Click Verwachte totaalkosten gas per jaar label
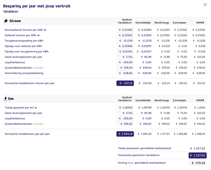The width and height of the screenshot is (211, 170). point(27,134)
